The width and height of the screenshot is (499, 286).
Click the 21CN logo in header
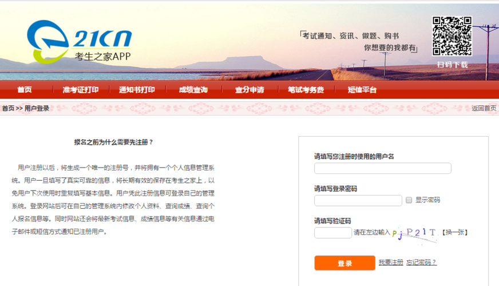pos(79,41)
